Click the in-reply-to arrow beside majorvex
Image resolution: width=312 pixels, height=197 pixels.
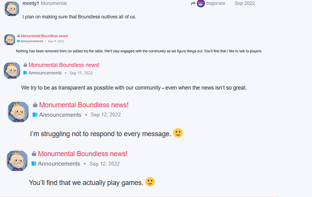[193, 3]
